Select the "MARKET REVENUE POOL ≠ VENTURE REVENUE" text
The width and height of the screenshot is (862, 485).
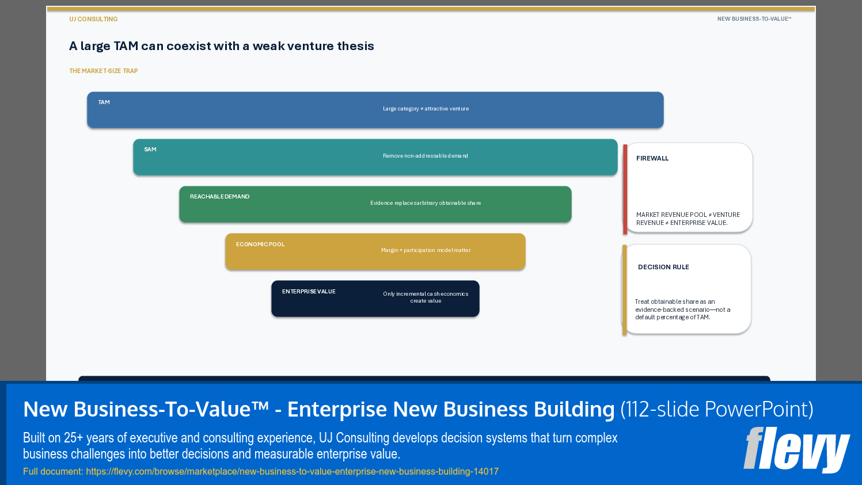[x=688, y=219]
